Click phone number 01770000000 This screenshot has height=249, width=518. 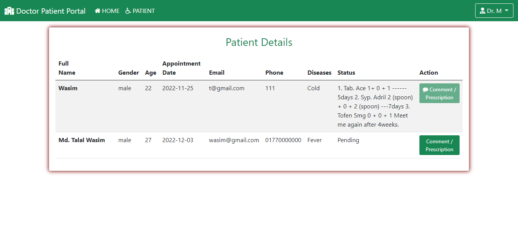point(283,140)
